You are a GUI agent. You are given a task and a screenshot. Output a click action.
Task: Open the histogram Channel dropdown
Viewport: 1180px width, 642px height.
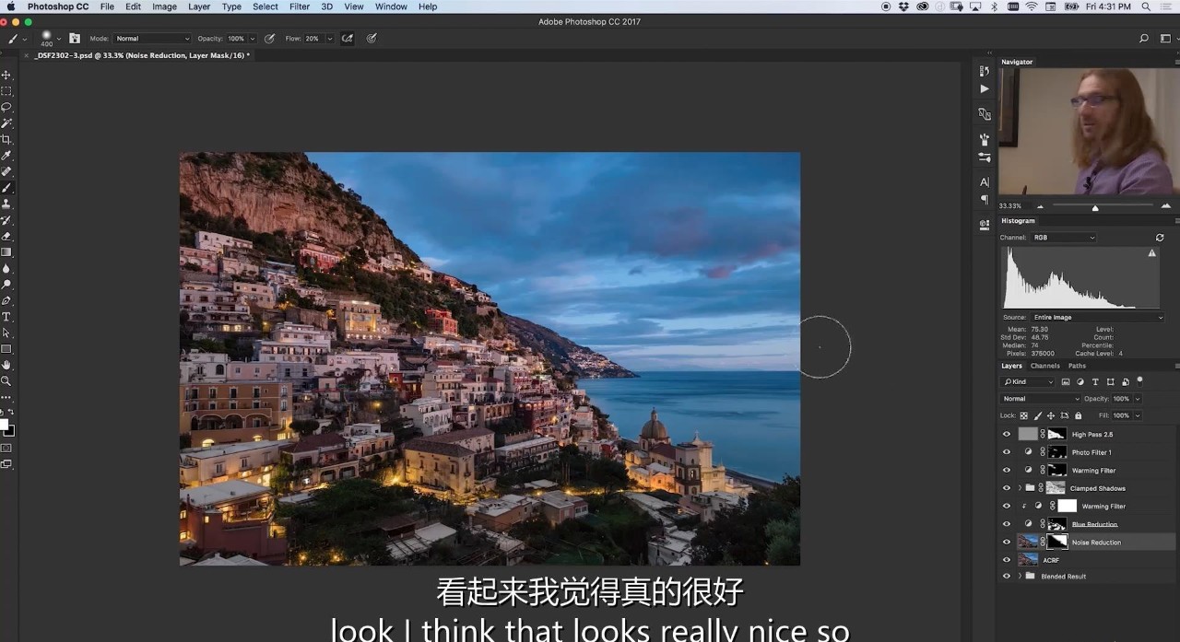[x=1064, y=238]
